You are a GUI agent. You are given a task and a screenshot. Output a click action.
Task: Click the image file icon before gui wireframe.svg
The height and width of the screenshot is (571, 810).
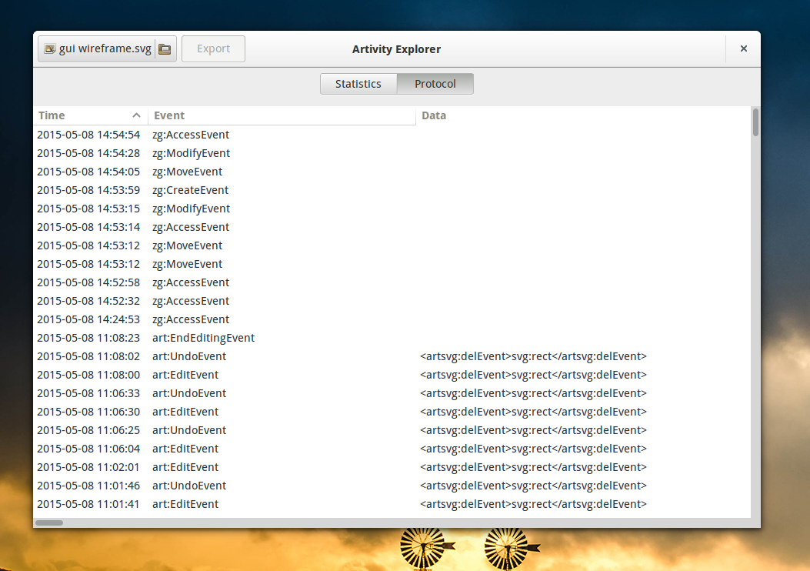[x=50, y=49]
